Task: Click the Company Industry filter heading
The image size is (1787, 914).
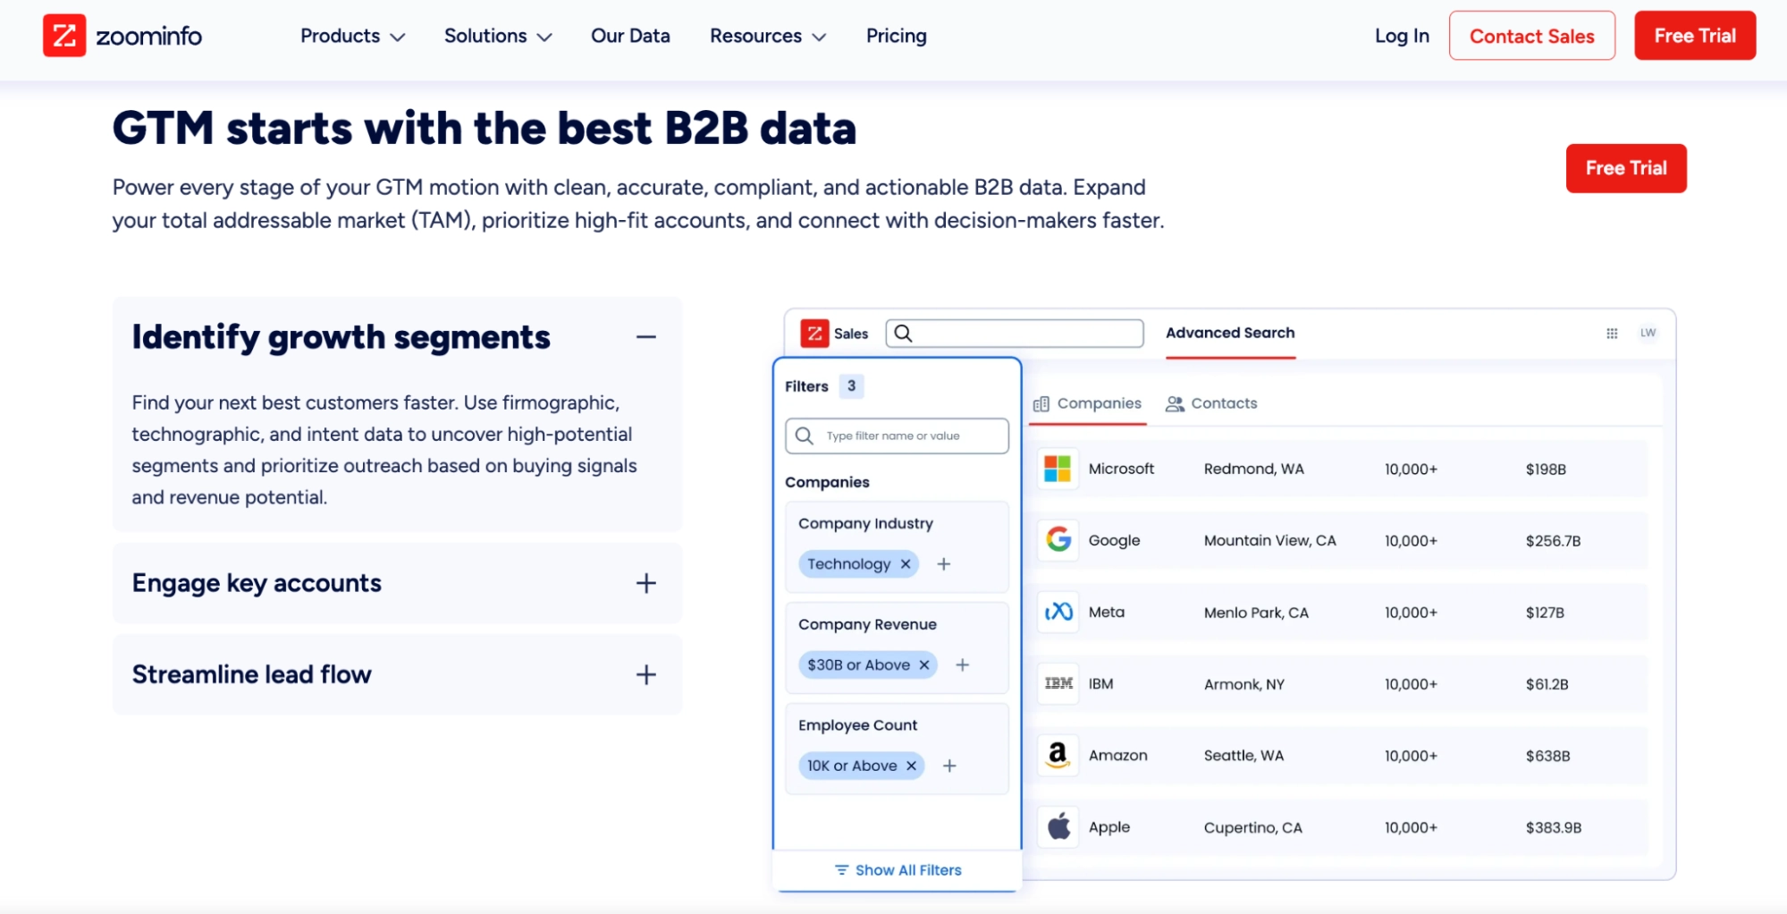Action: click(x=865, y=524)
